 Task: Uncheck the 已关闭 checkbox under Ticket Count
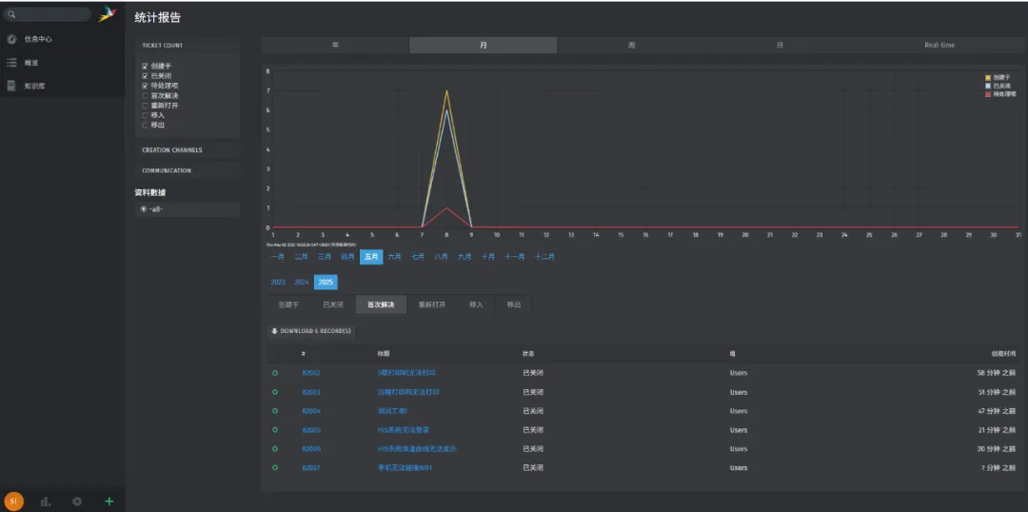pyautogui.click(x=145, y=76)
